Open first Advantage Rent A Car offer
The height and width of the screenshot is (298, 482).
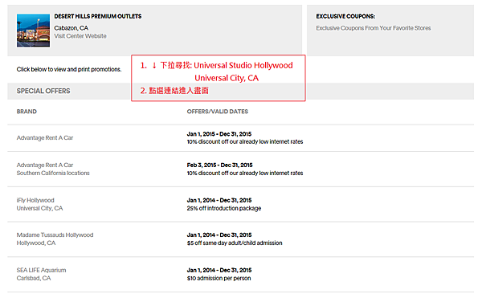[45, 137]
